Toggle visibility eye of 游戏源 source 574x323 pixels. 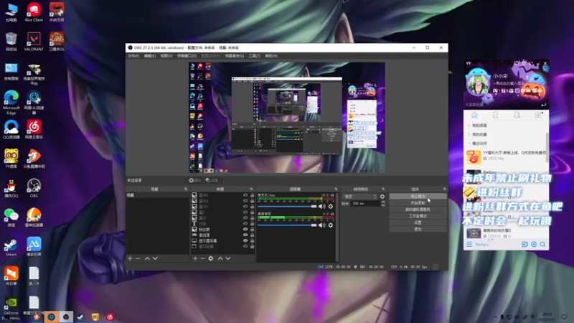[x=245, y=235]
